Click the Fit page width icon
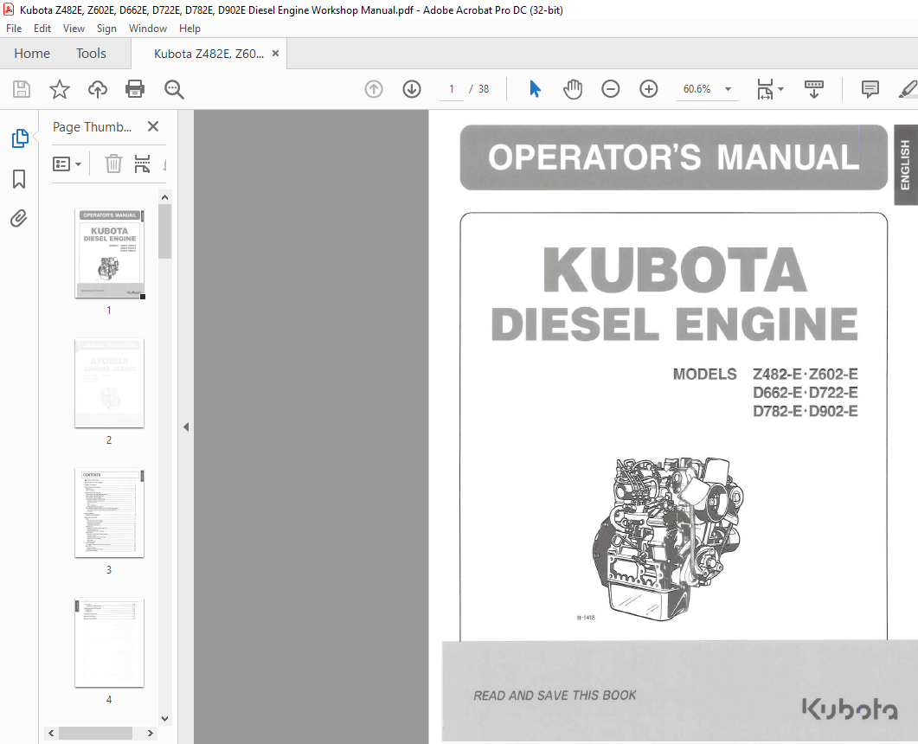Screen dimensions: 918x744 (x=765, y=89)
